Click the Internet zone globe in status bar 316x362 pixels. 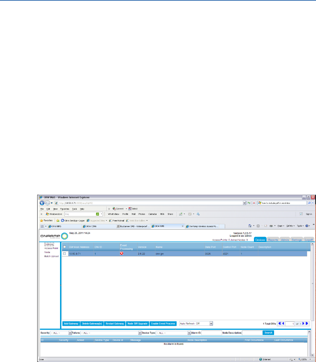pyautogui.click(x=261, y=359)
